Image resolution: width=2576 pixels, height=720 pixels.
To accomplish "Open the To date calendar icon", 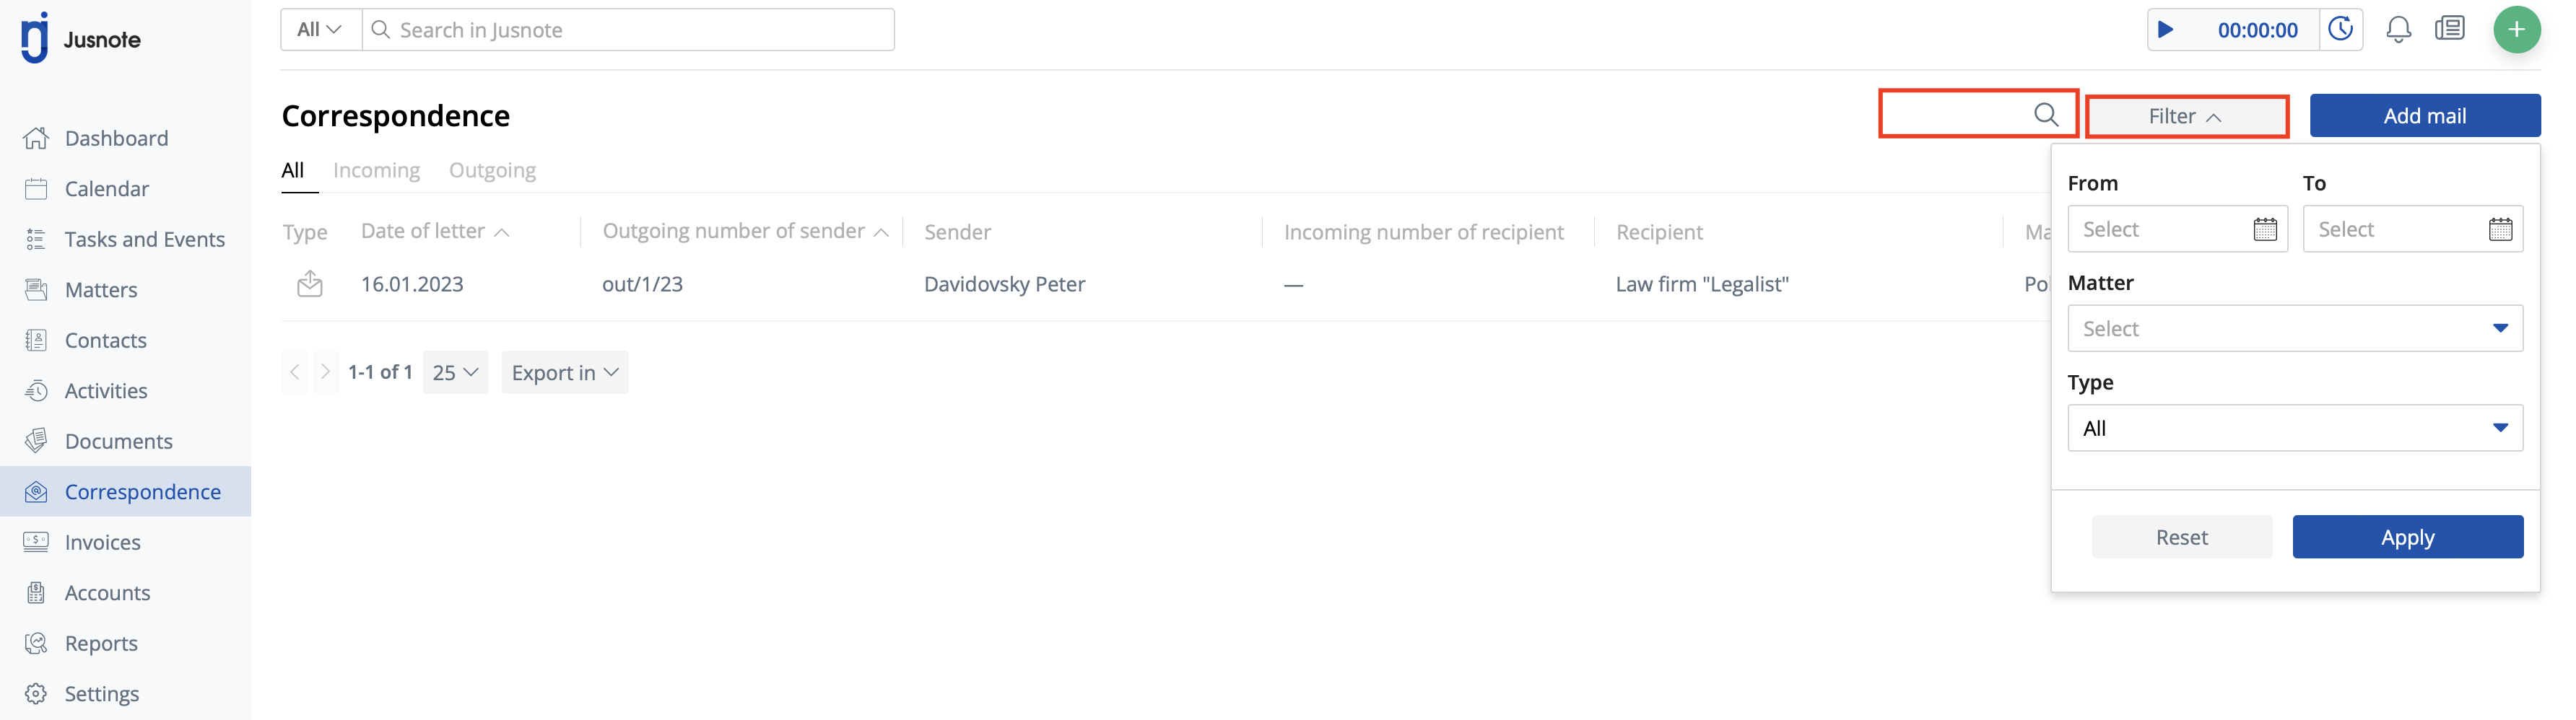I will click(2500, 229).
